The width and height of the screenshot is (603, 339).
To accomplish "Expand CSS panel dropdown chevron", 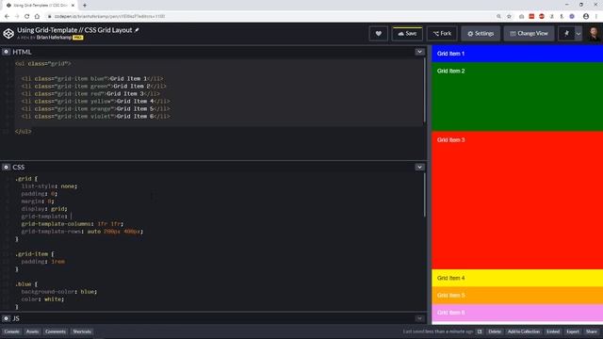I will (419, 168).
